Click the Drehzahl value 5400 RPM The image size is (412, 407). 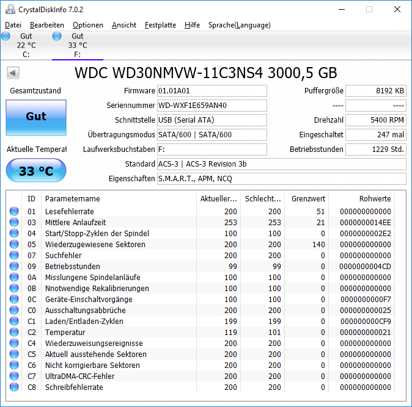[x=376, y=120]
